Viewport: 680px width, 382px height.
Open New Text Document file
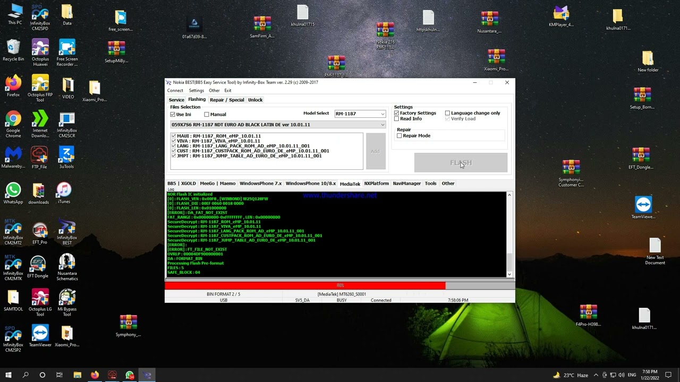coord(655,251)
